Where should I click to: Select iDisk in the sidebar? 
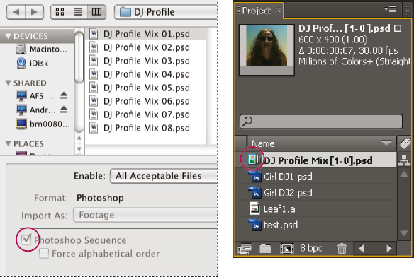[x=32, y=63]
